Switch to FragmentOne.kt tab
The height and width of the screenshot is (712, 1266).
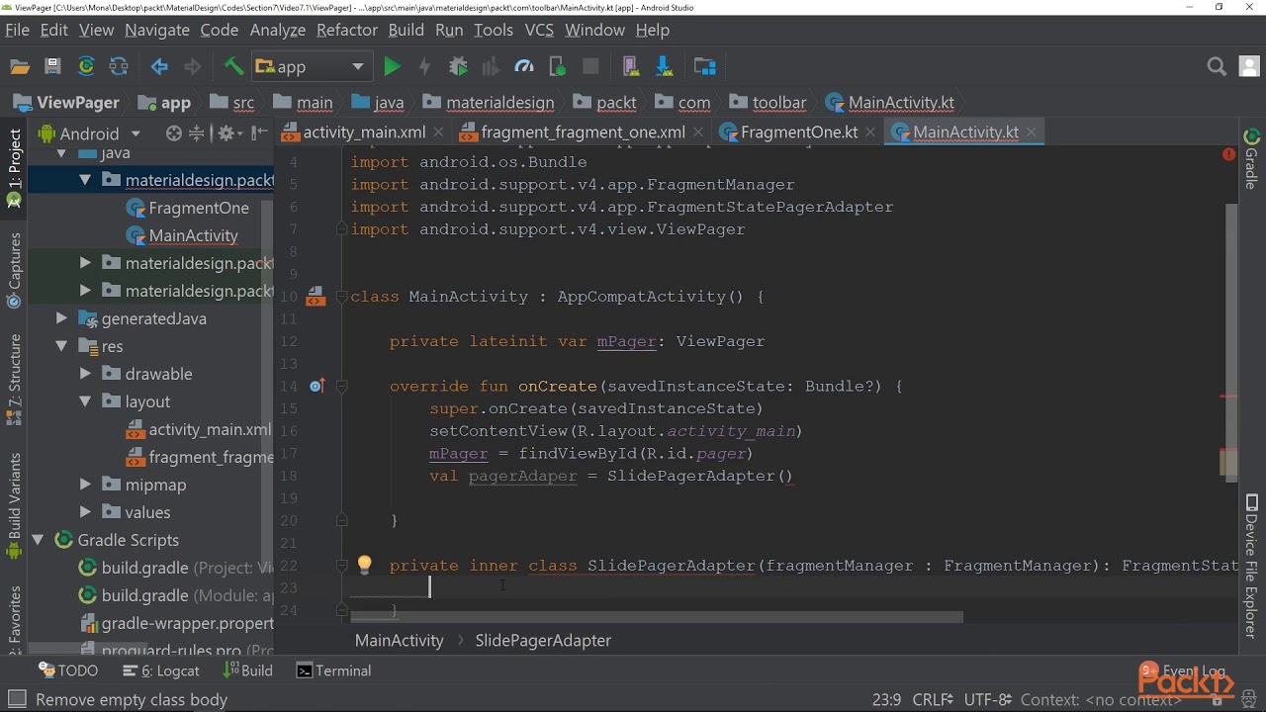[x=798, y=132]
